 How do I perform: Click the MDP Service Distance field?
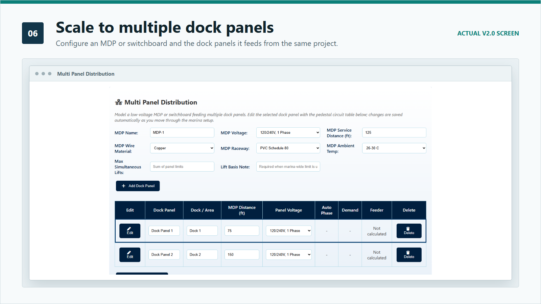tap(394, 132)
